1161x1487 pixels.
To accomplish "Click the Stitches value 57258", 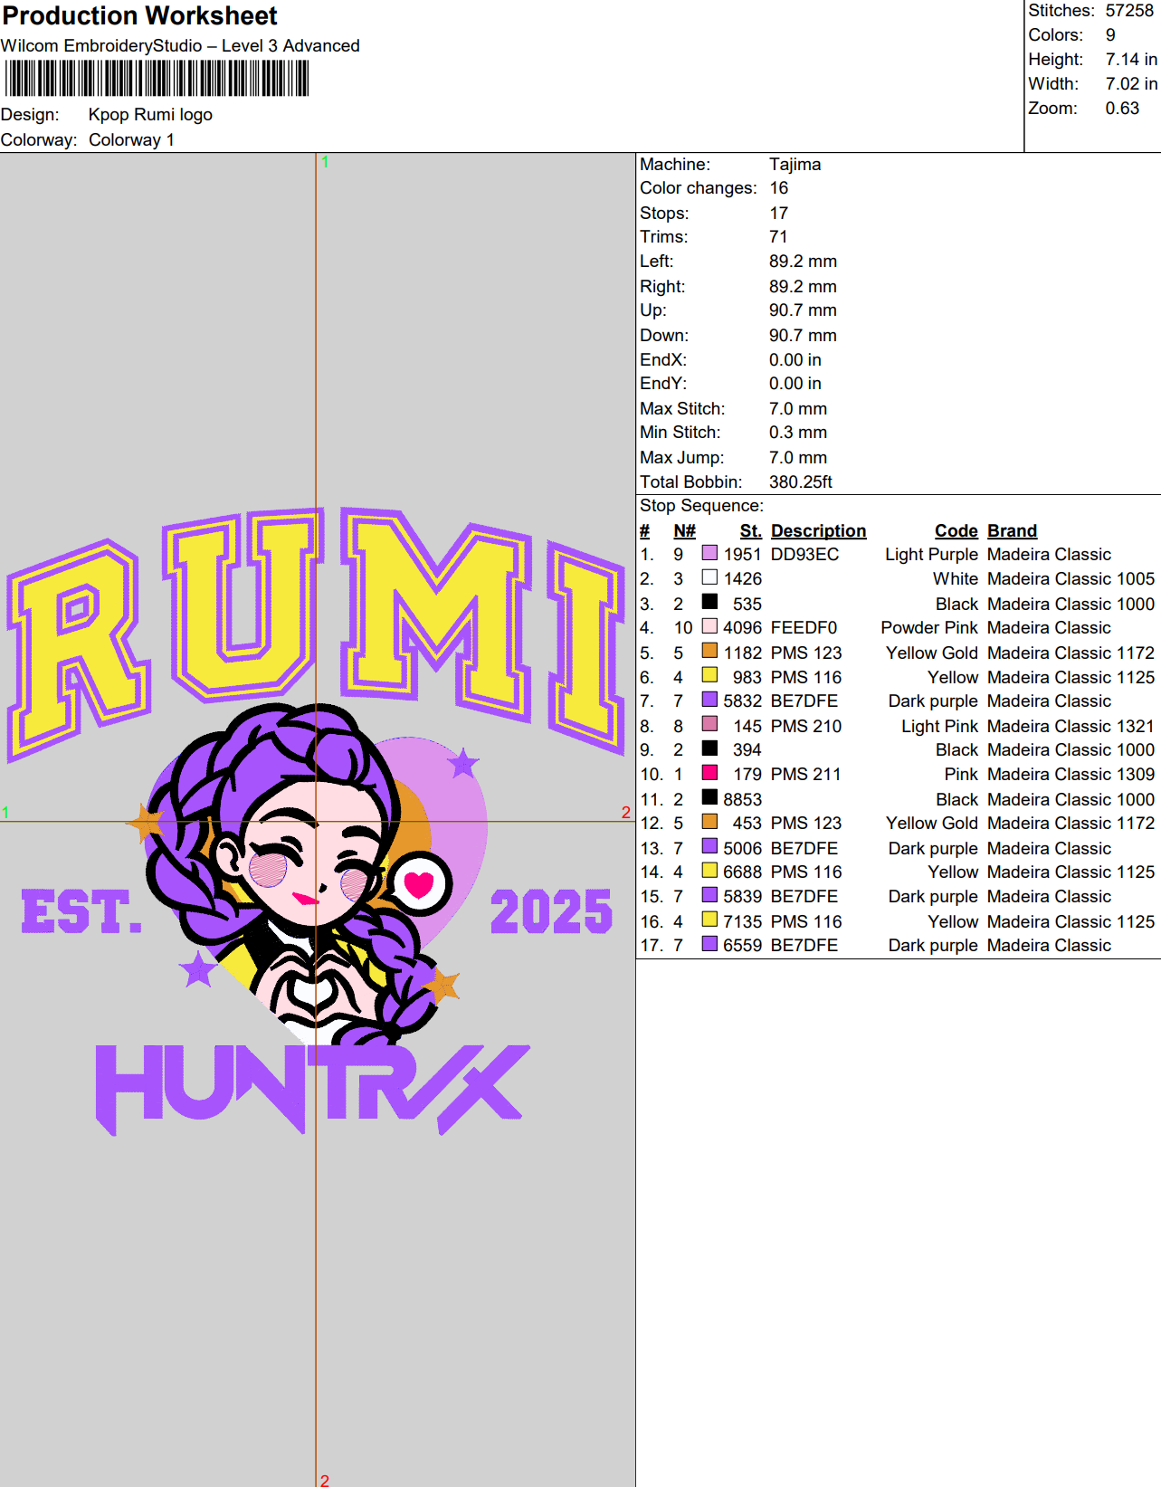I will [1129, 11].
